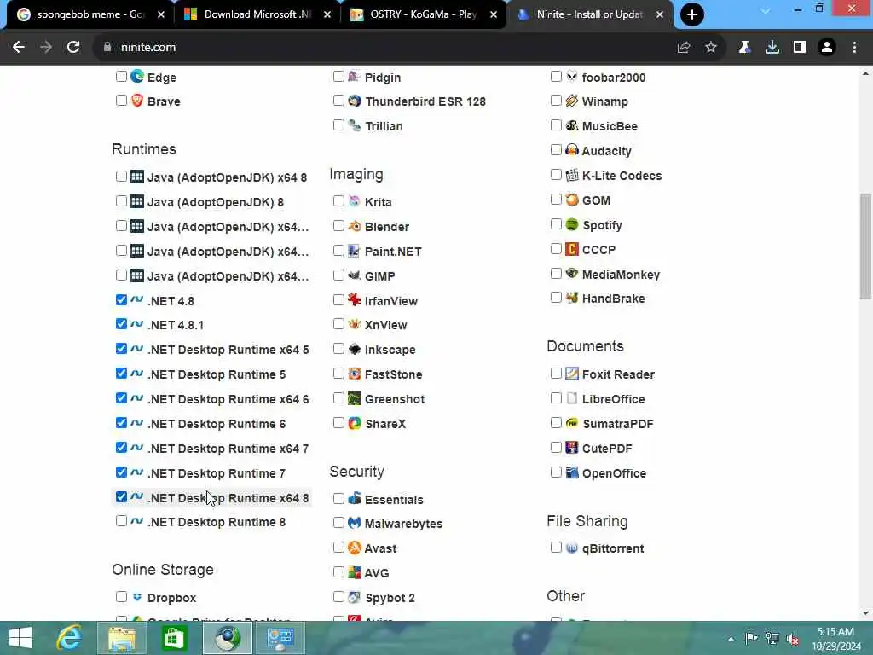
Task: Open the Windows Store taskbar icon
Action: (174, 638)
